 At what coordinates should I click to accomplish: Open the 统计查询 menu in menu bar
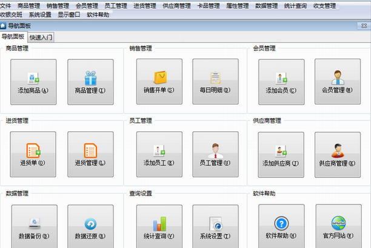[x=295, y=5]
